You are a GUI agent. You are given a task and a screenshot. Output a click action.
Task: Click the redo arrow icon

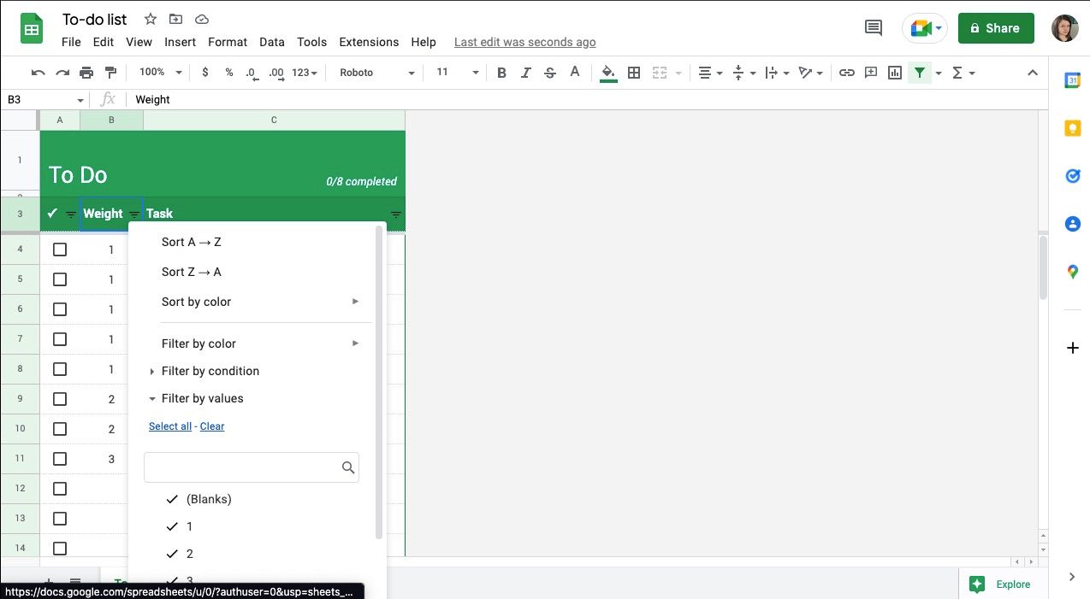[x=62, y=73]
